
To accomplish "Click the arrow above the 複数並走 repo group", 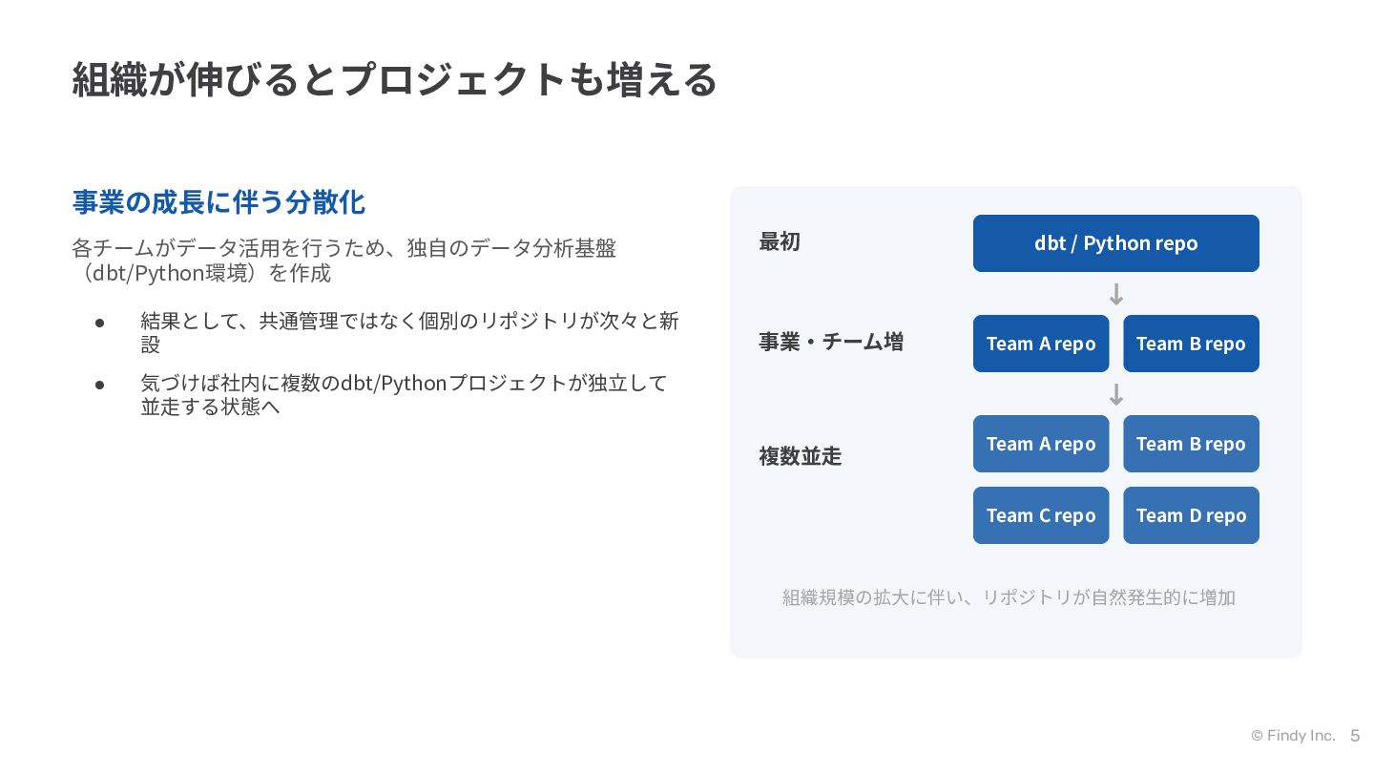I will pyautogui.click(x=1116, y=394).
